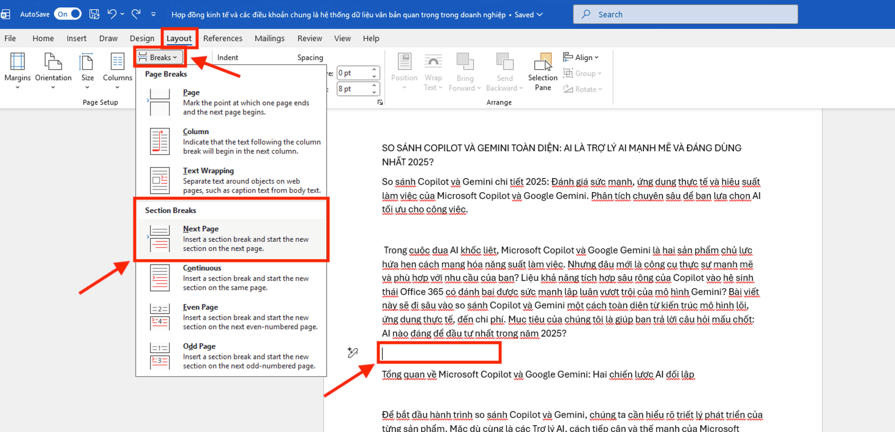
Task: Click the Copilot pen icon beside document
Action: tap(353, 352)
